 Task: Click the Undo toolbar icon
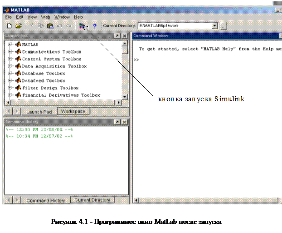[x=59, y=26]
